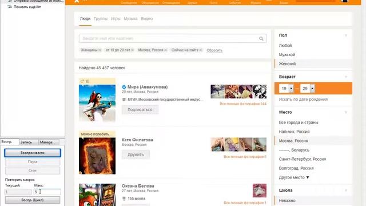Select gender option Мужской
Viewport: 366px width, 206px height.
[x=287, y=55]
